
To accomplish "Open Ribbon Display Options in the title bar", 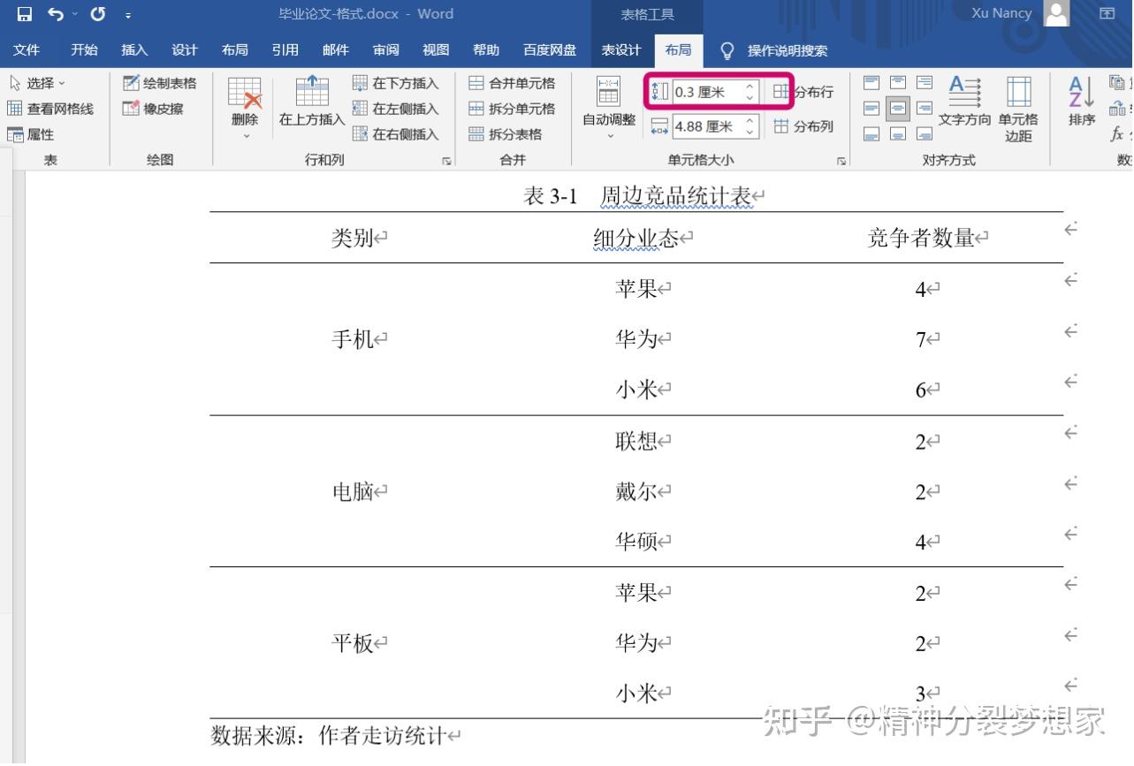I will [x=1107, y=14].
